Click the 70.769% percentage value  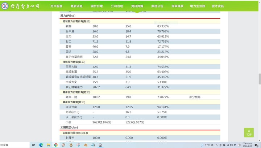click(x=163, y=31)
